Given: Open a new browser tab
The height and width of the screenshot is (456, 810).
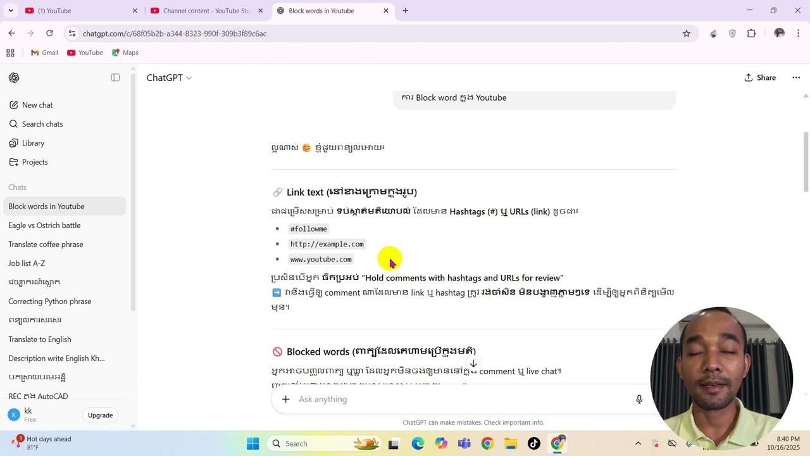Looking at the screenshot, I should point(405,11).
